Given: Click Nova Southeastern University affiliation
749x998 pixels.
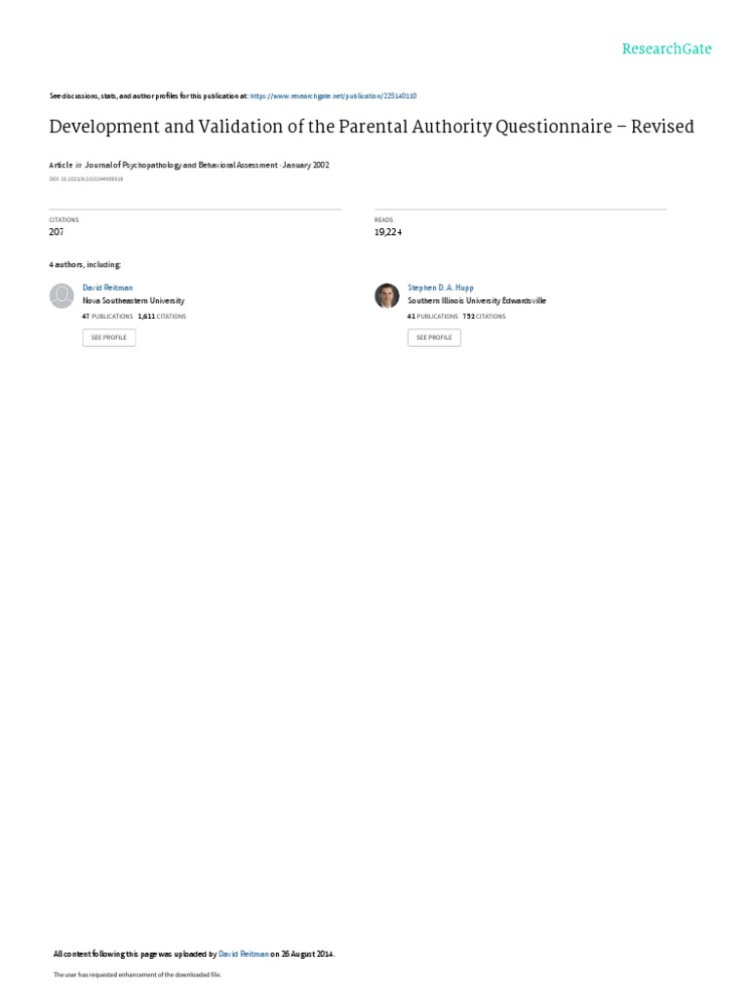Looking at the screenshot, I should 133,301.
